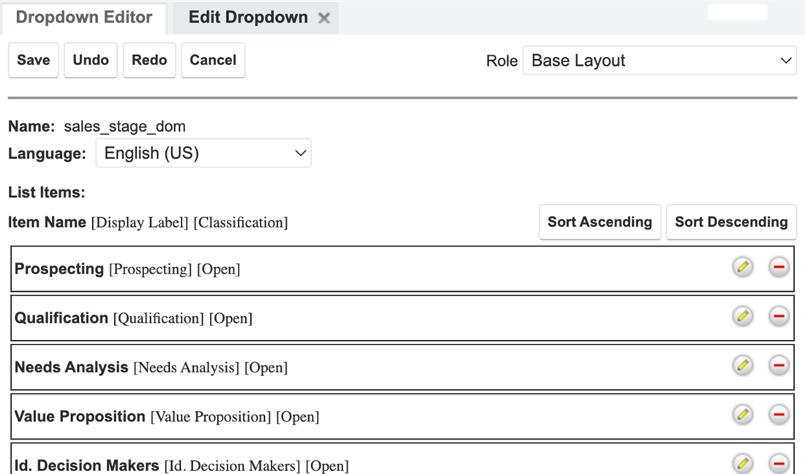805x474 pixels.
Task: Click the Redo button
Action: (x=149, y=60)
